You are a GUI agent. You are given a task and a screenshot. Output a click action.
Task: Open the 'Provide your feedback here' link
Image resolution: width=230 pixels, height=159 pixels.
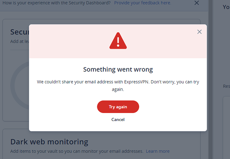[143, 3]
